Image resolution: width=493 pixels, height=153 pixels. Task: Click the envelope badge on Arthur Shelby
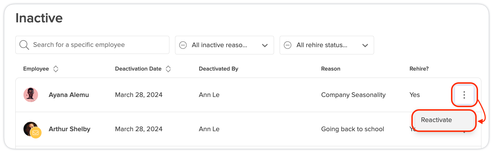36,133
